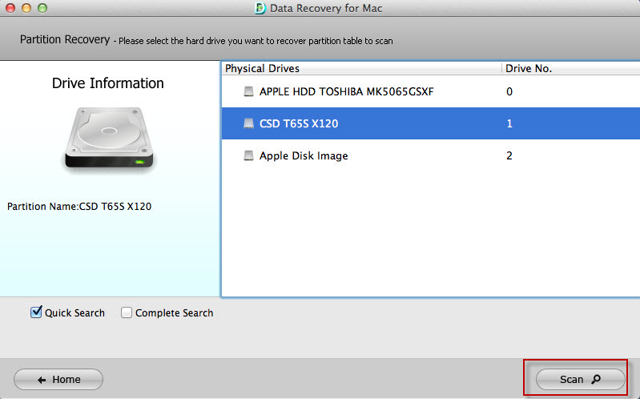The height and width of the screenshot is (399, 640).
Task: Go back with the Home button
Action: 58,380
